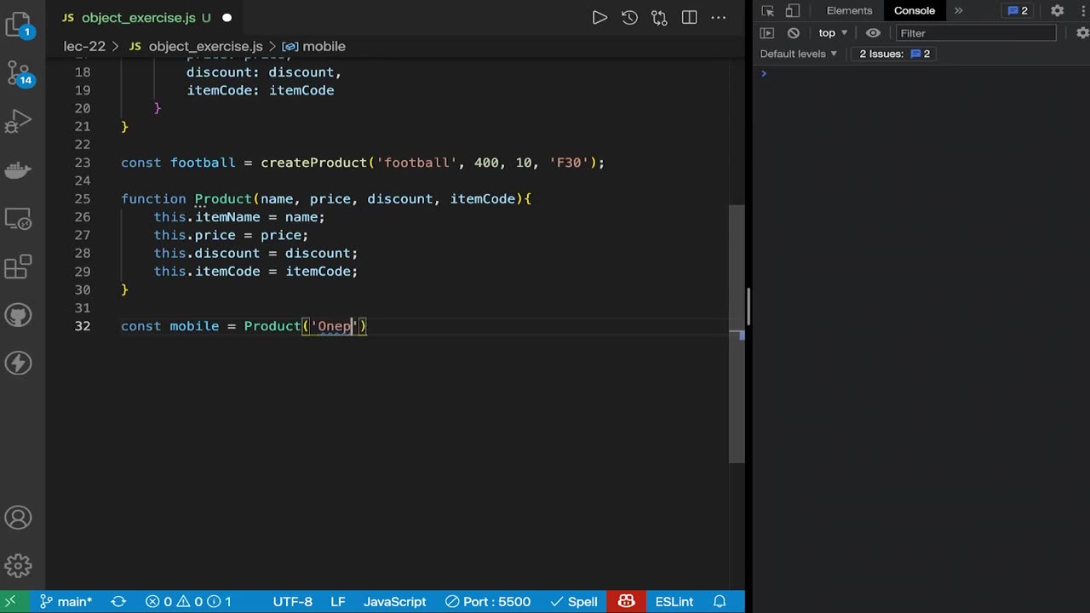
Task: Switch the main* git branch
Action: (x=66, y=601)
